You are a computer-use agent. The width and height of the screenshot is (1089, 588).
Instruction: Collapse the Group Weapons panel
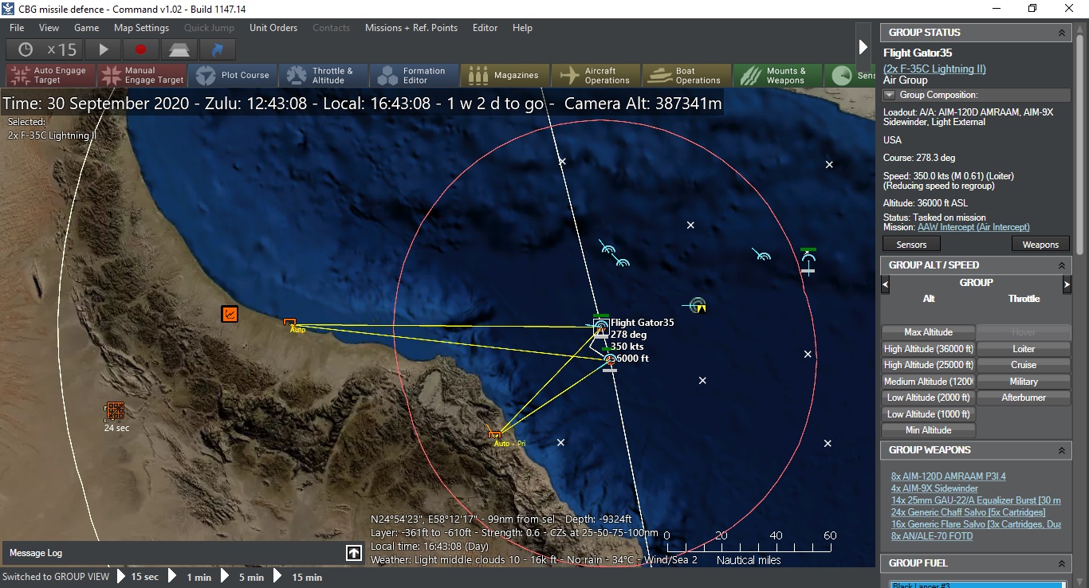[x=1061, y=450]
